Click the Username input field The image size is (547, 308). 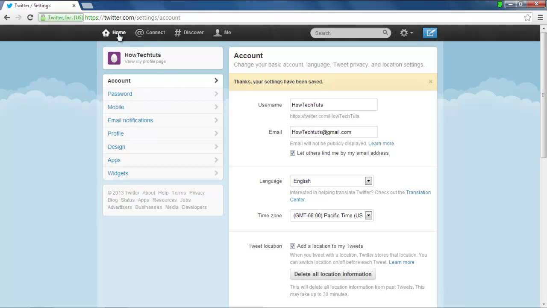334,105
